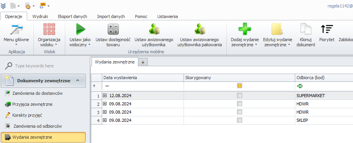Open Organizacja widoku dropdown arrow
The height and width of the screenshot is (143, 353).
coord(56,45)
